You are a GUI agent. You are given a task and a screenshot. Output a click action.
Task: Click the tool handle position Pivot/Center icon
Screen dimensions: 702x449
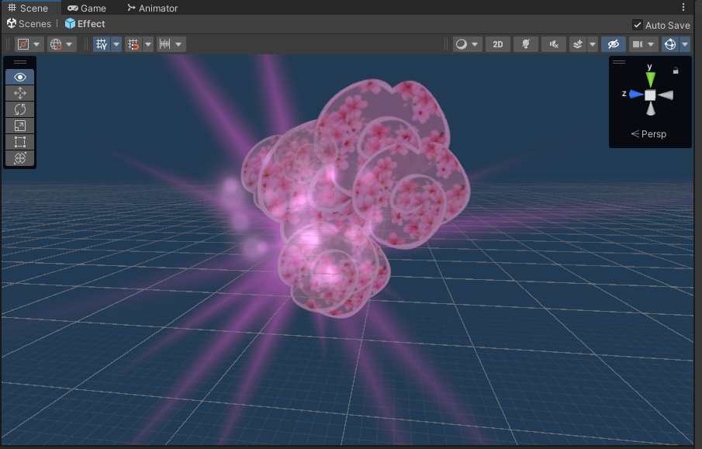pyautogui.click(x=22, y=44)
